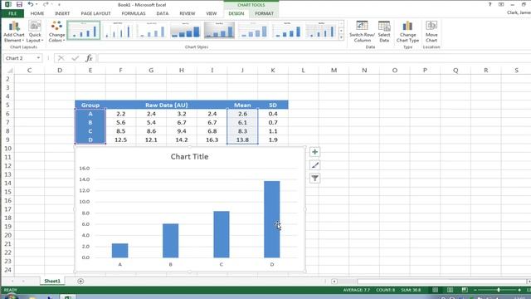Click the horizontal scrollbar track

441,282
